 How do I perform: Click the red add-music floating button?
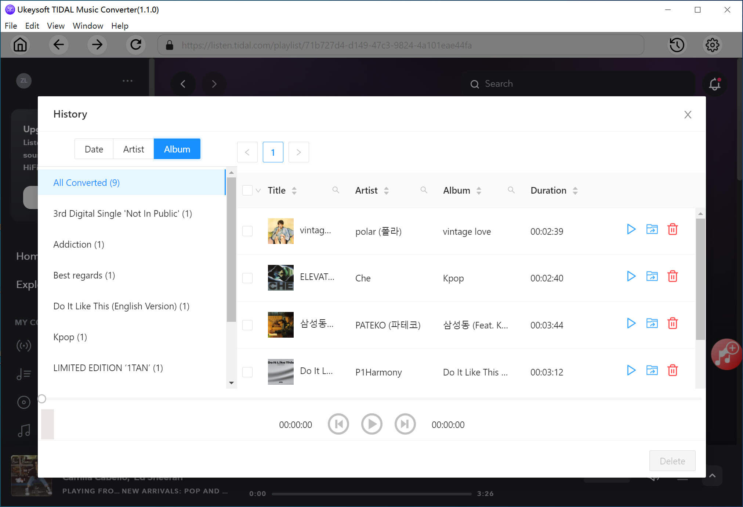click(726, 354)
